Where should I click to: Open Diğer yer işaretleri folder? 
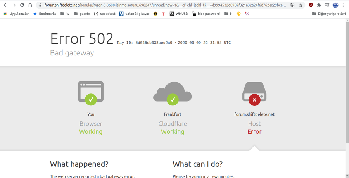(329, 14)
